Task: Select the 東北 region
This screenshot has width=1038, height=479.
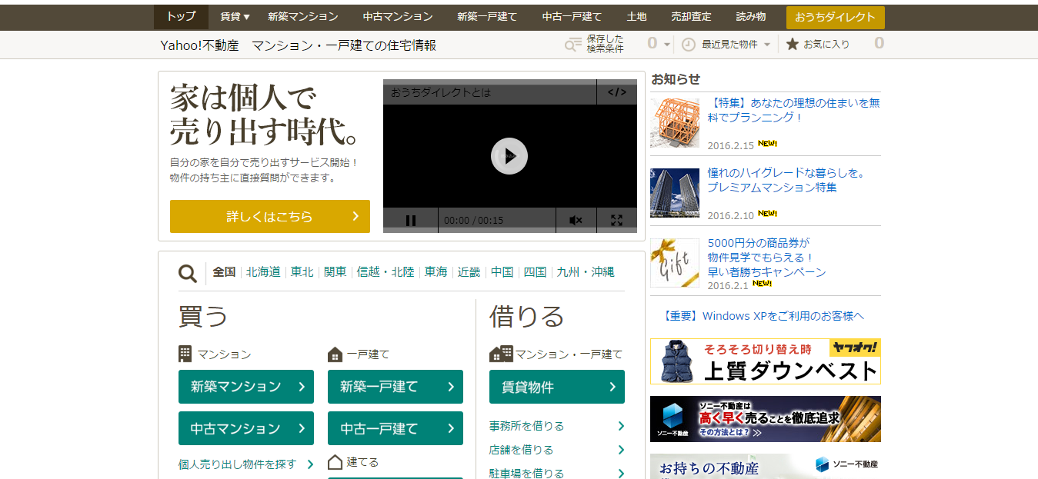Action: [302, 272]
